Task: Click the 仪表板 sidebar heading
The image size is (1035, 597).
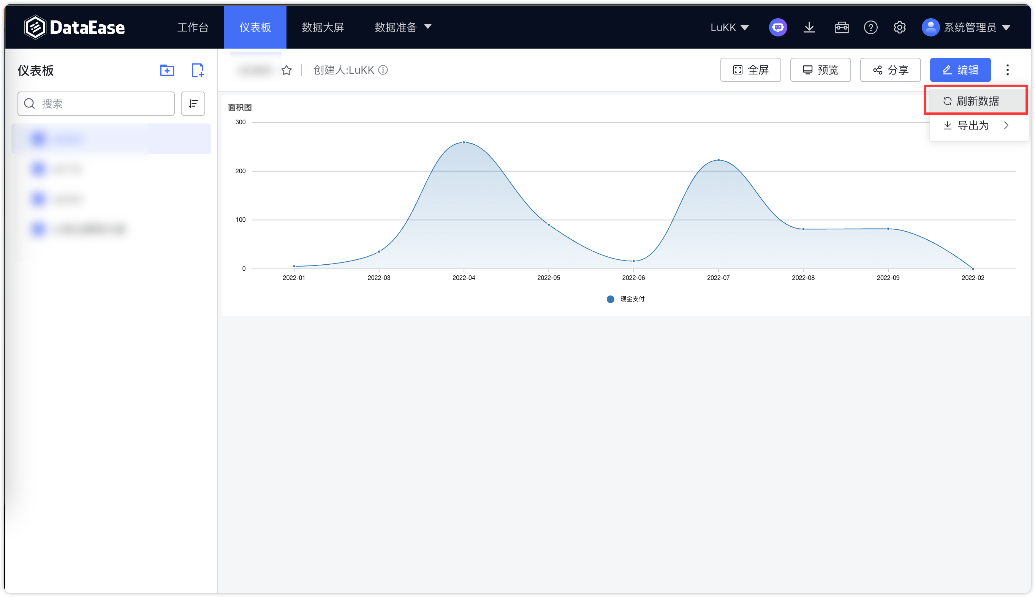Action: click(x=36, y=71)
